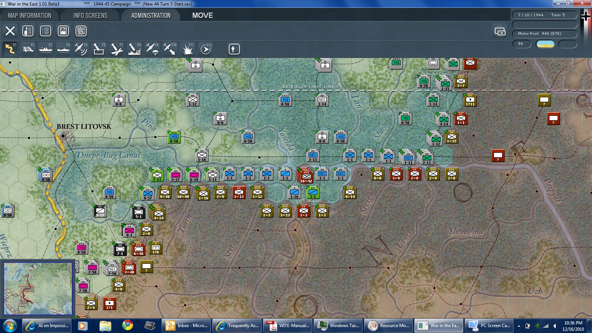The image size is (592, 333).
Task: Open the INFO SCREENS tab
Action: tap(90, 16)
